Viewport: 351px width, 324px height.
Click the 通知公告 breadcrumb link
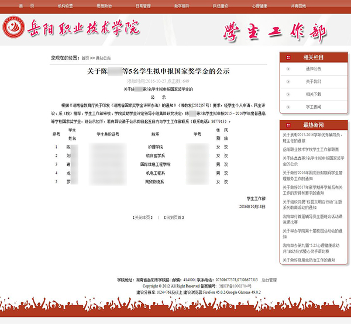(103, 58)
